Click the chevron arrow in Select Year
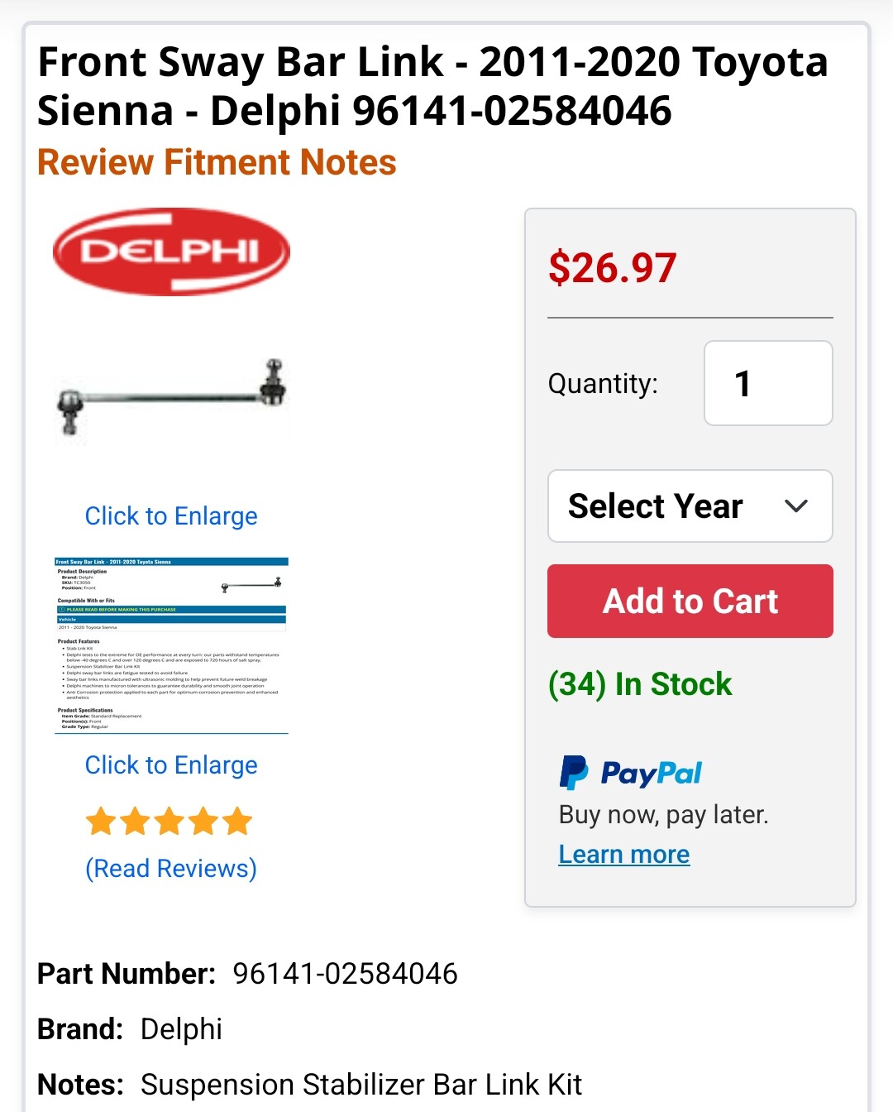Viewport: 893px width, 1112px height. pos(795,506)
